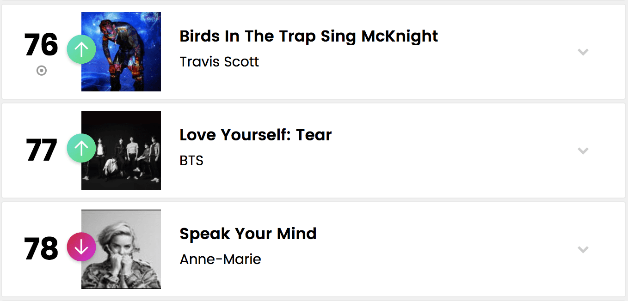
Task: Click the Speak Your Mind album title
Action: pos(248,234)
